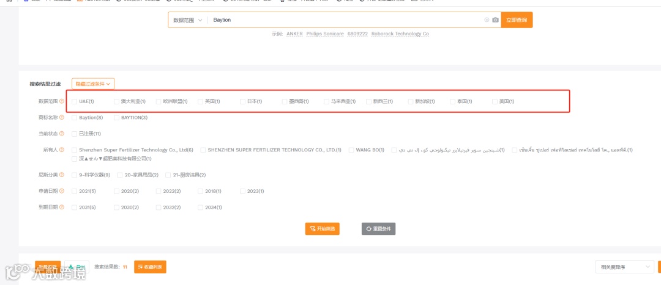Collapse filters with 隐藏过滤条件 button
This screenshot has width=661, height=285.
tap(93, 84)
